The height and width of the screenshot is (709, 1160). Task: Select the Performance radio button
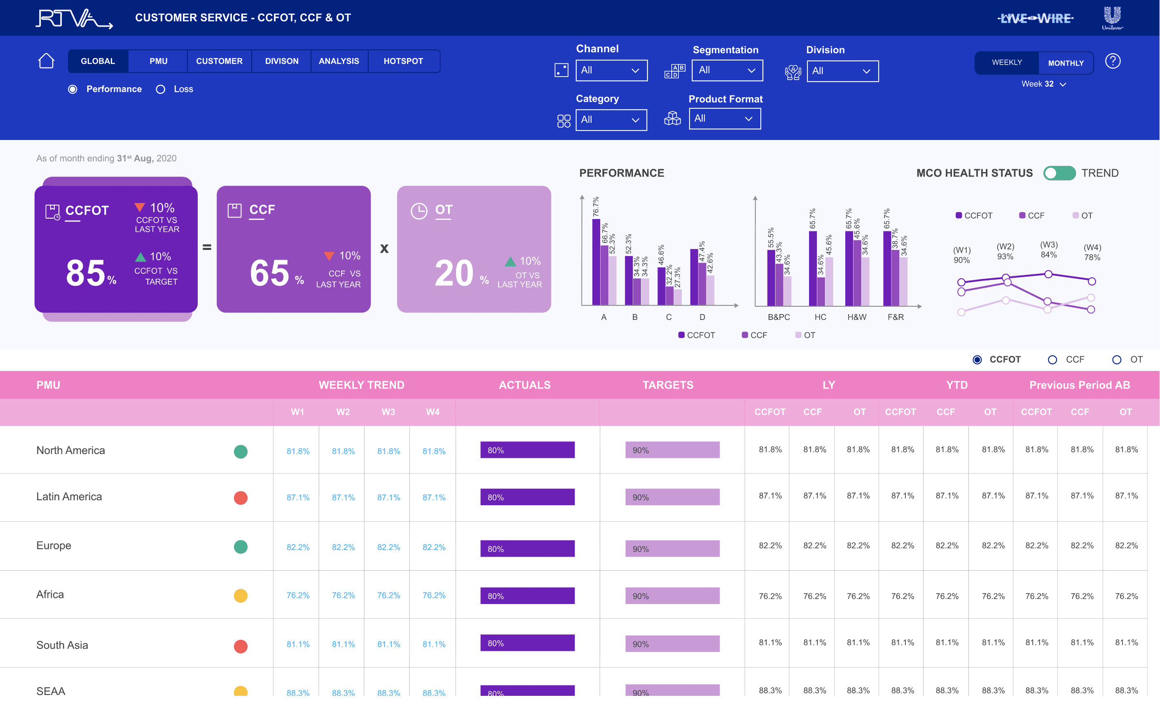tap(72, 89)
